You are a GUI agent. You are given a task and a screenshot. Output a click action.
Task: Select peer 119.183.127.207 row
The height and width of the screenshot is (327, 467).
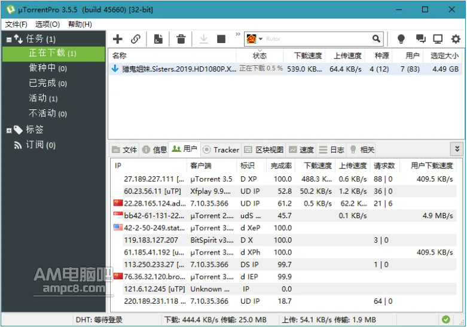pyautogui.click(x=284, y=240)
